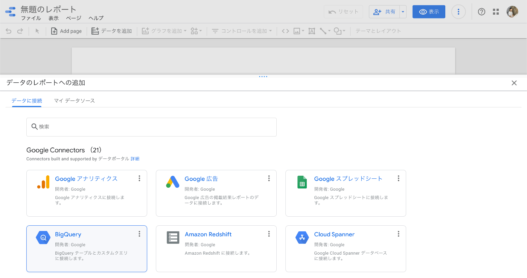This screenshot has height=278, width=527.
Task: Open the user account avatar
Action: tap(512, 12)
